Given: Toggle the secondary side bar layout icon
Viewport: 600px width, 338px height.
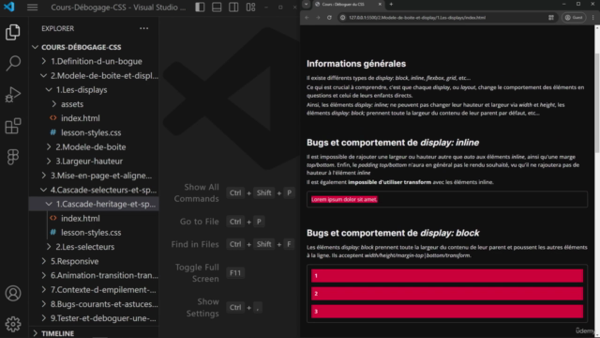Looking at the screenshot, I should 233,8.
